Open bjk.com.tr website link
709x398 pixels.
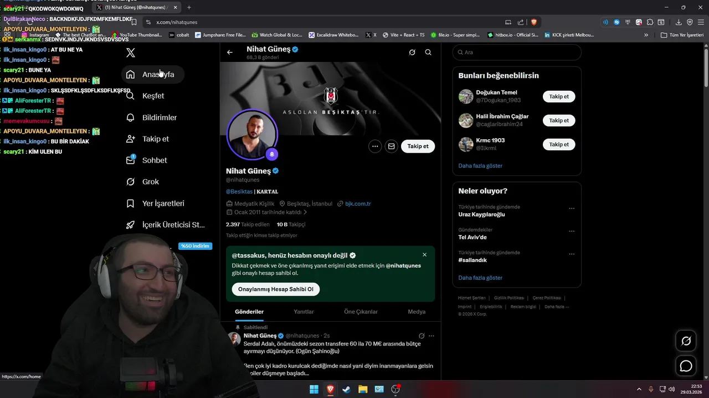[x=358, y=203]
